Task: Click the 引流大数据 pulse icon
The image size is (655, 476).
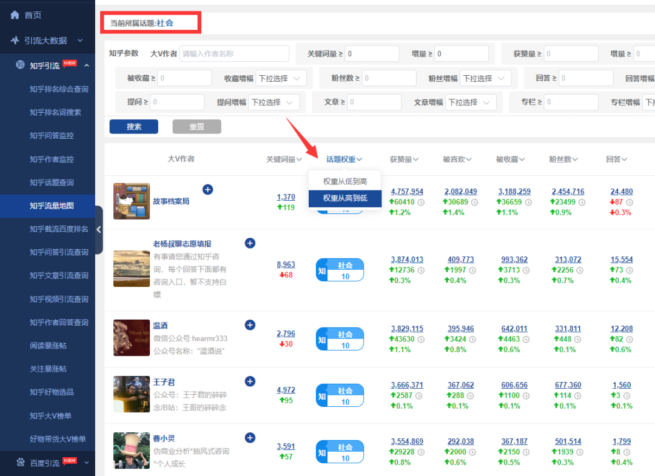Action: (15, 41)
